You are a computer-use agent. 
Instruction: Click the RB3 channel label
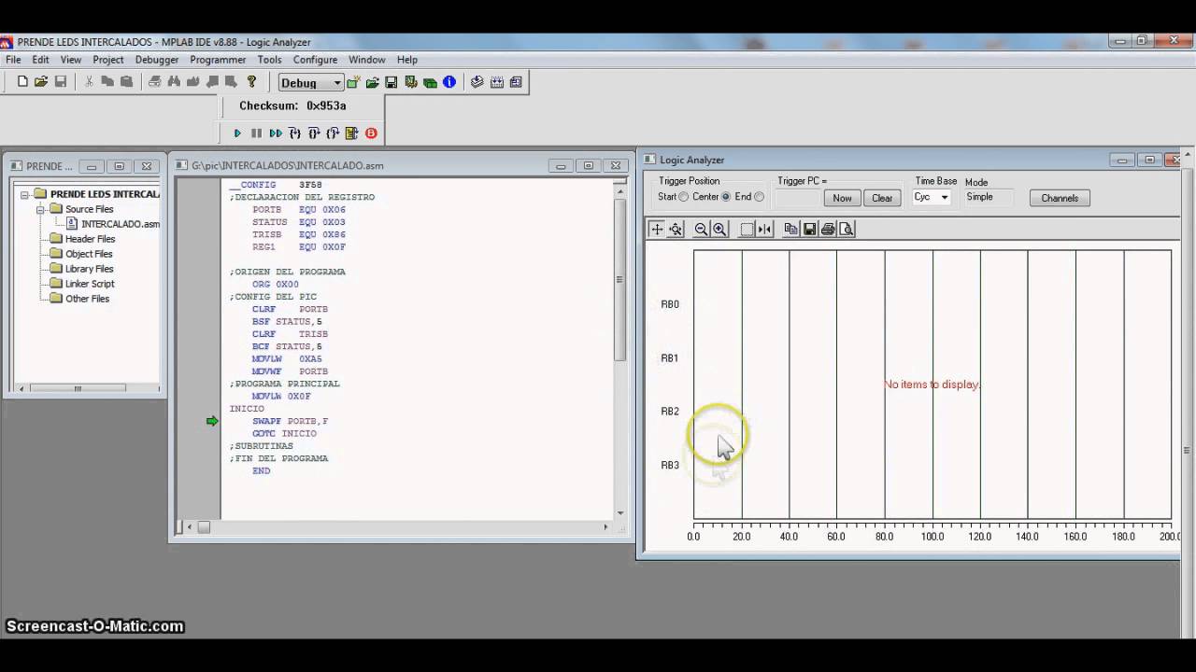point(670,465)
